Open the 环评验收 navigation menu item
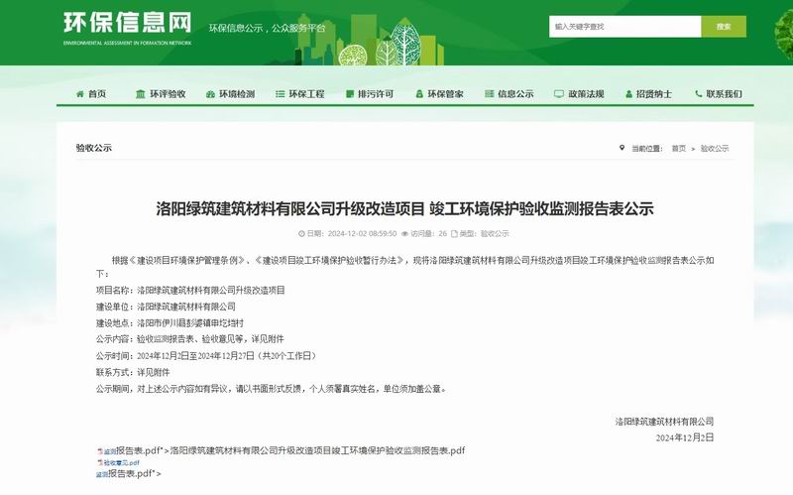Screen dimensions: 793x495 click(x=168, y=94)
